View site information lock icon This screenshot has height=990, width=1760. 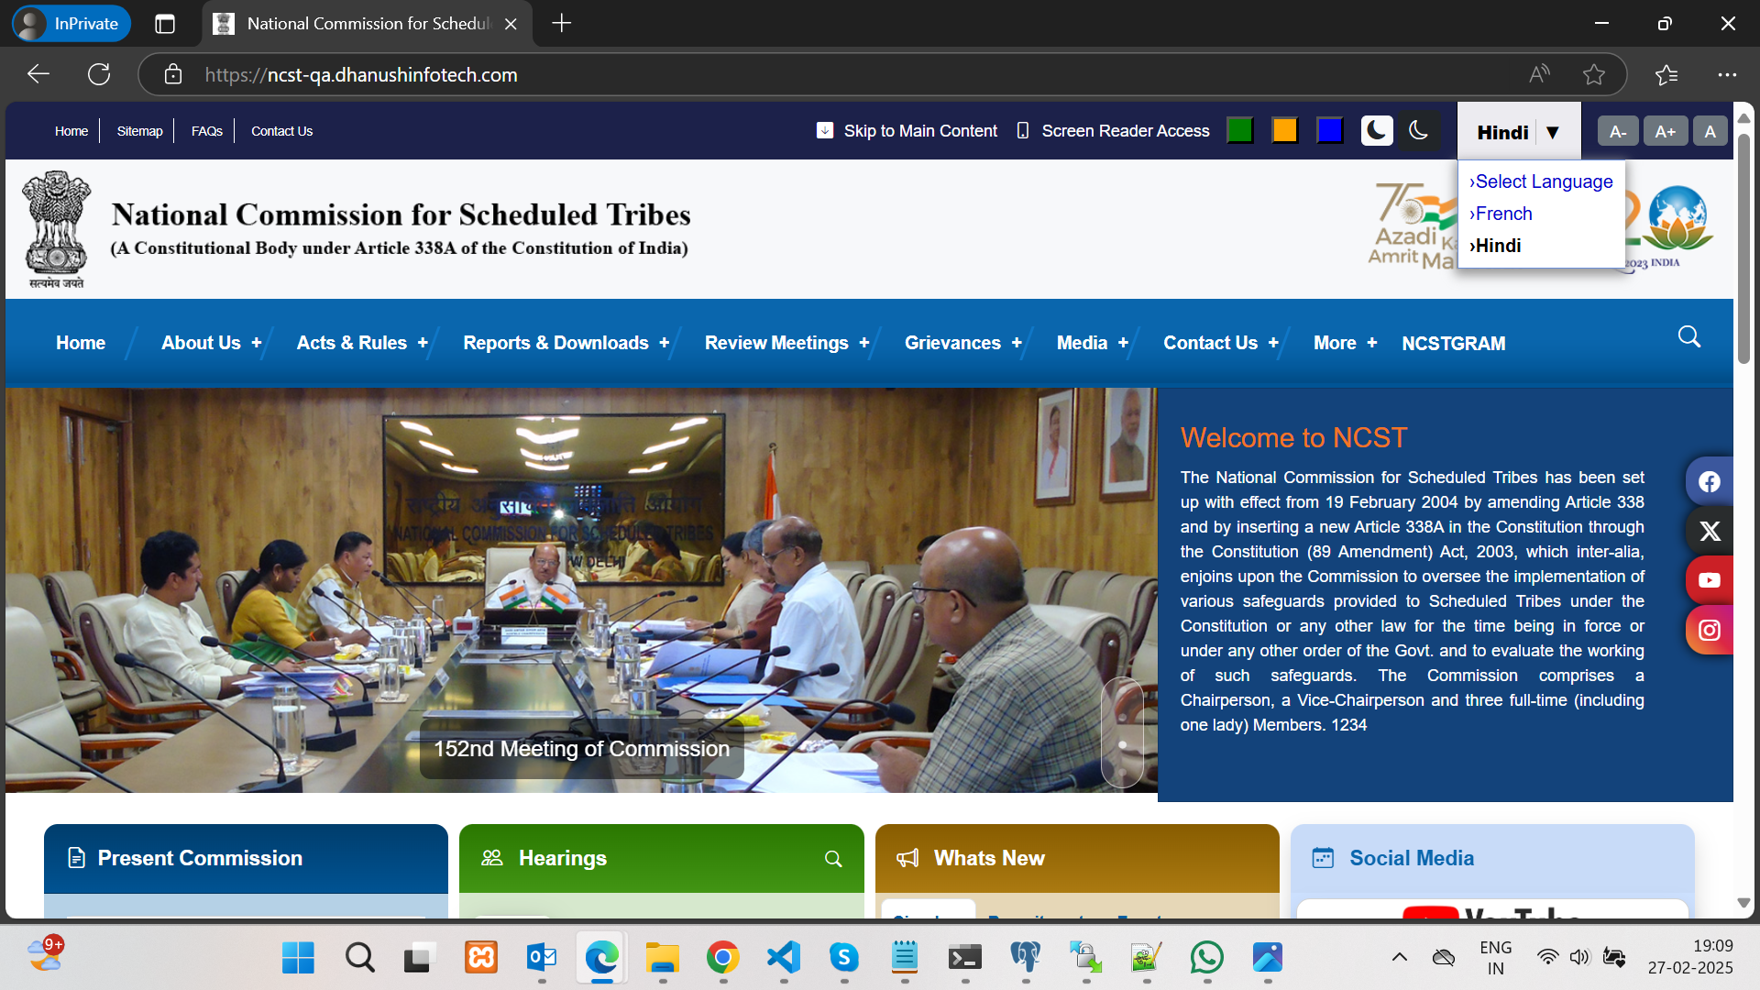tap(173, 74)
